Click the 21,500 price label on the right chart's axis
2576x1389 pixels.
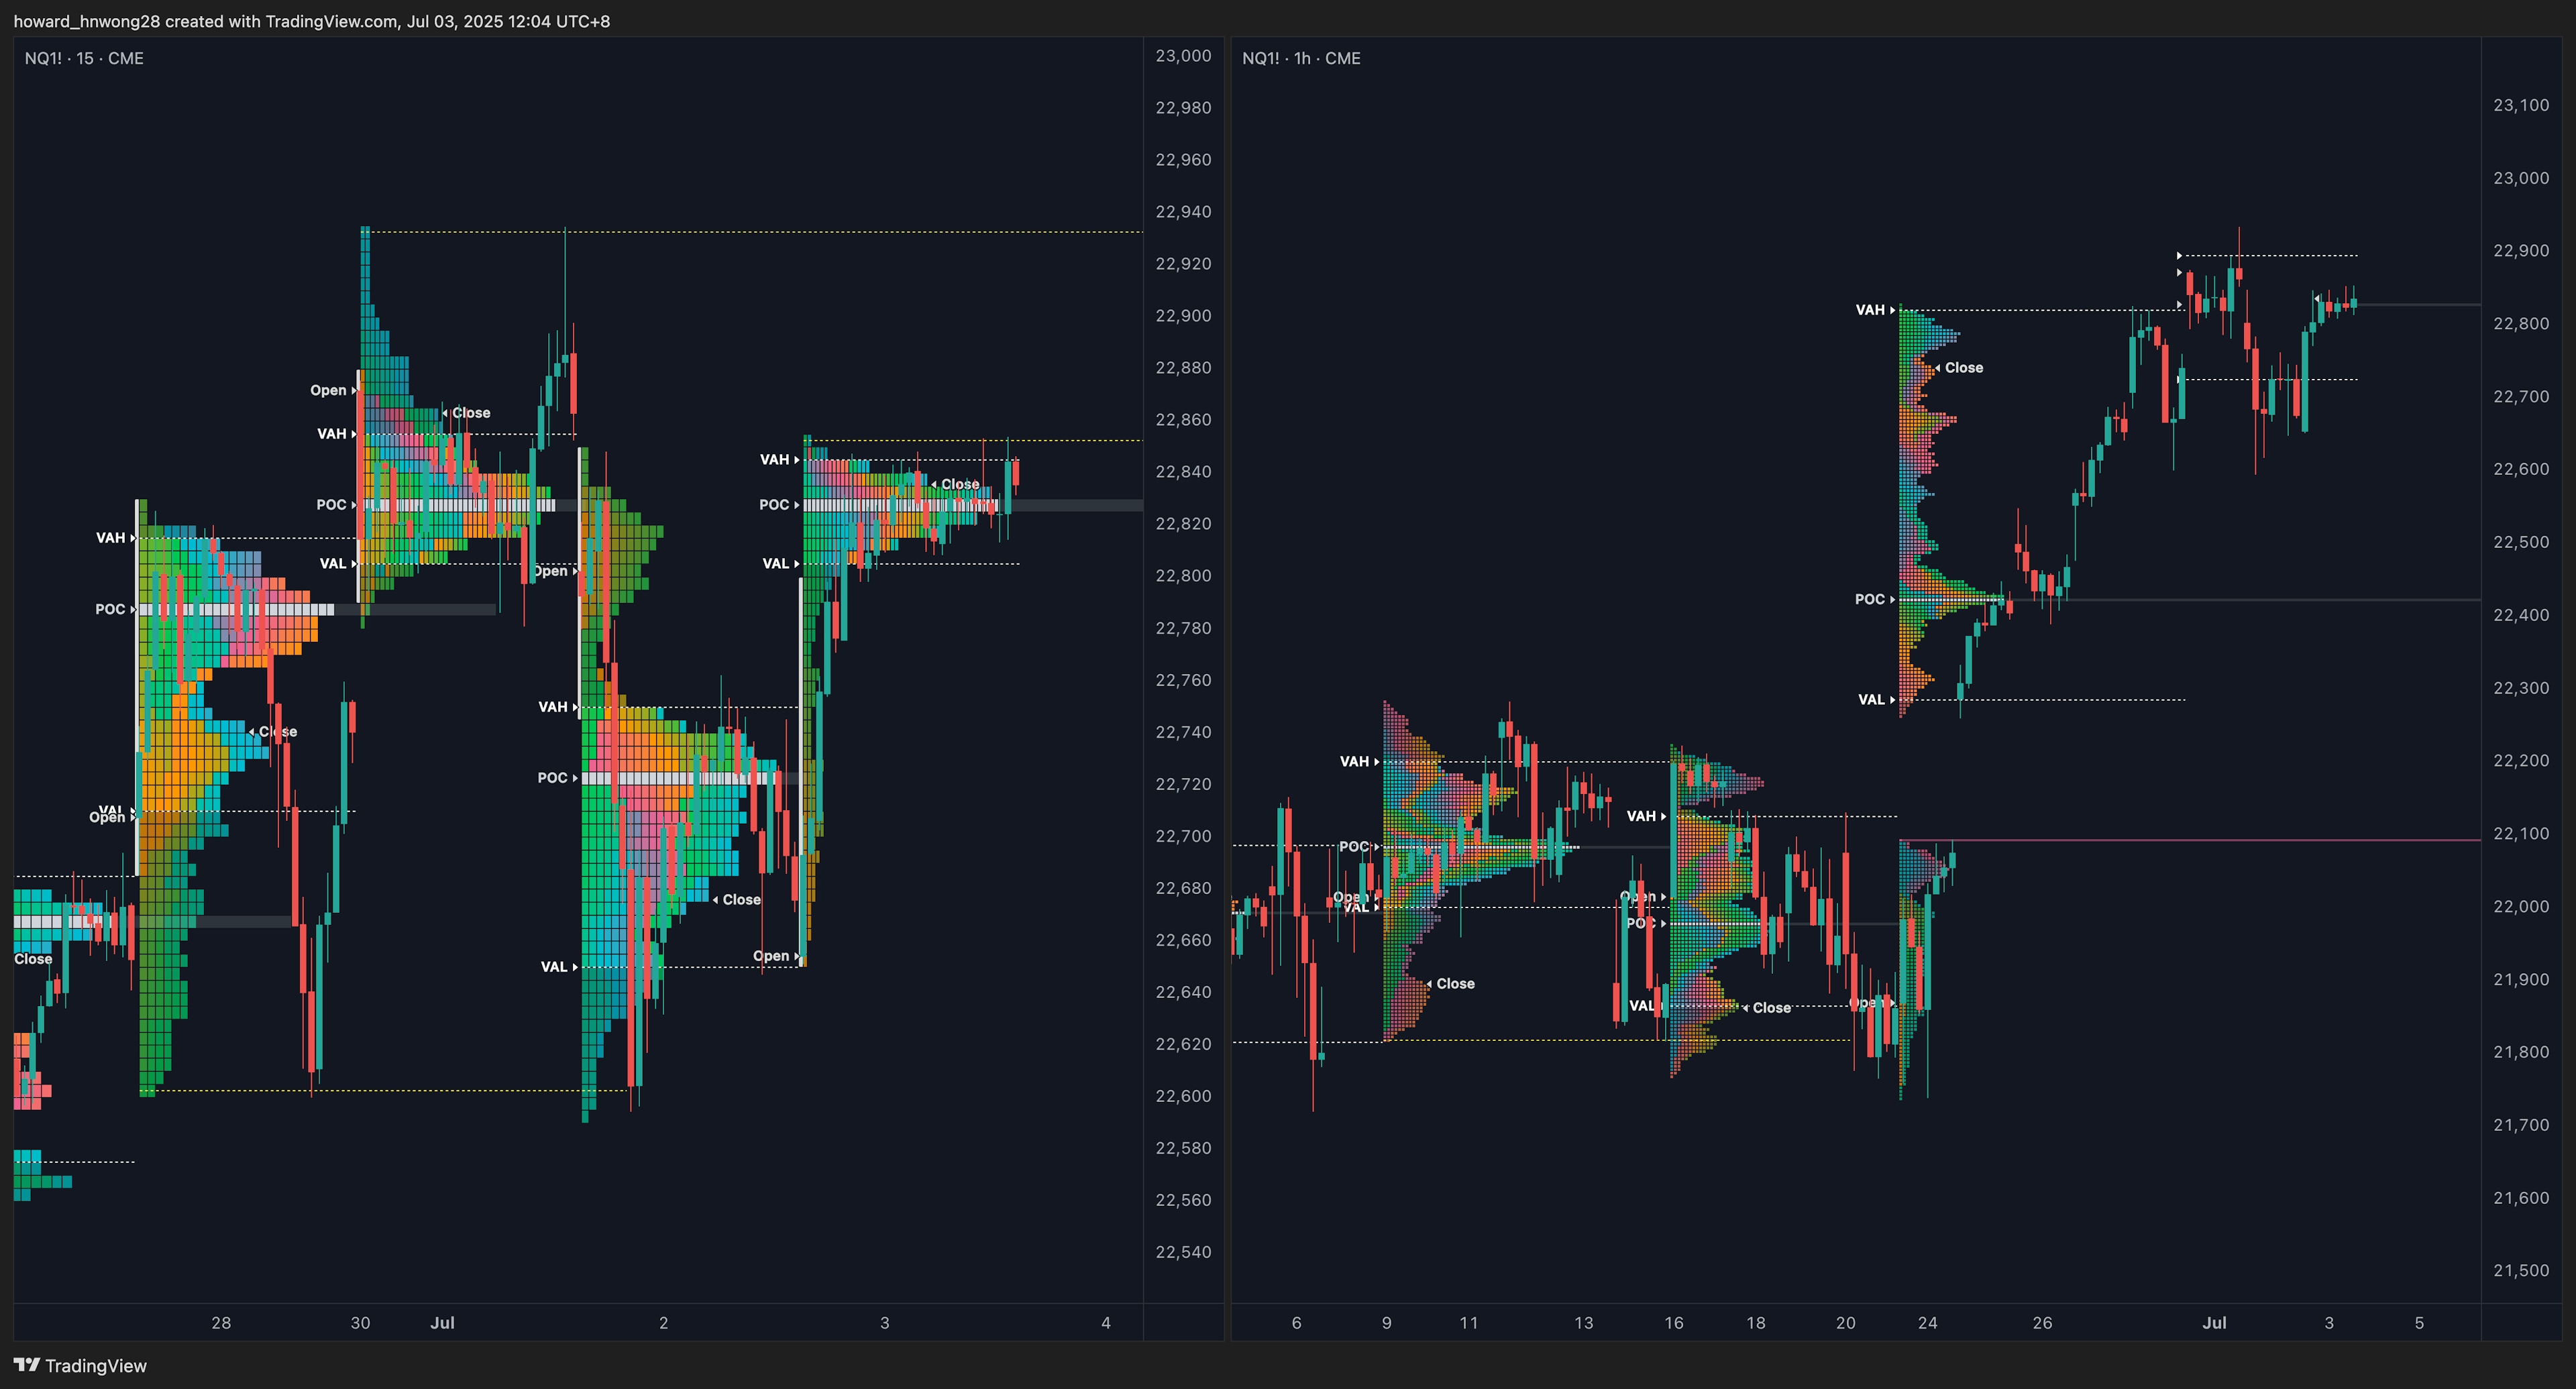coord(2521,1270)
